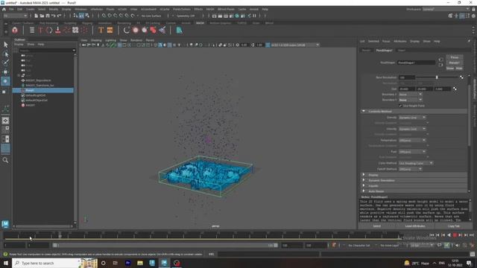Viewport: 477px width, 268px height.
Task: Open the Maya home icon in menu bar
Action: [x=4, y=10]
